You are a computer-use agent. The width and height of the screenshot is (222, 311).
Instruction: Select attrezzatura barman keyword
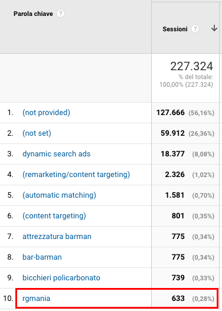[57, 236]
